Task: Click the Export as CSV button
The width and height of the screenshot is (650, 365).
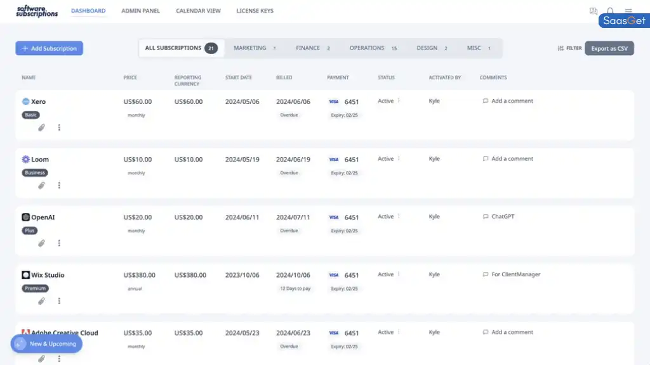Action: tap(609, 48)
